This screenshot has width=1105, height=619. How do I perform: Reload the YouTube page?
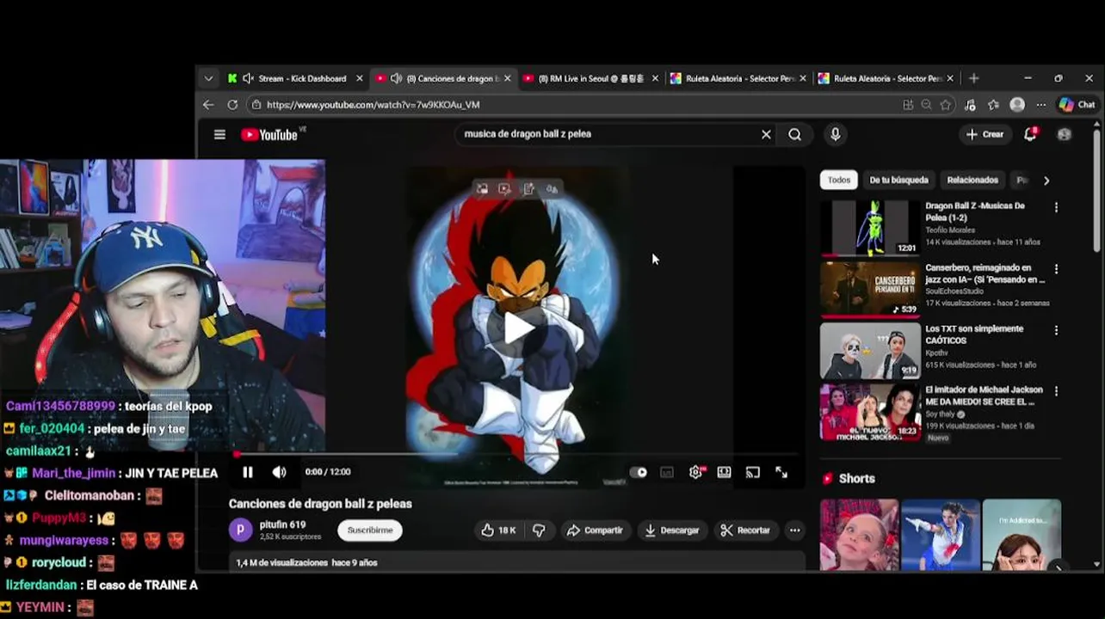[x=232, y=105]
